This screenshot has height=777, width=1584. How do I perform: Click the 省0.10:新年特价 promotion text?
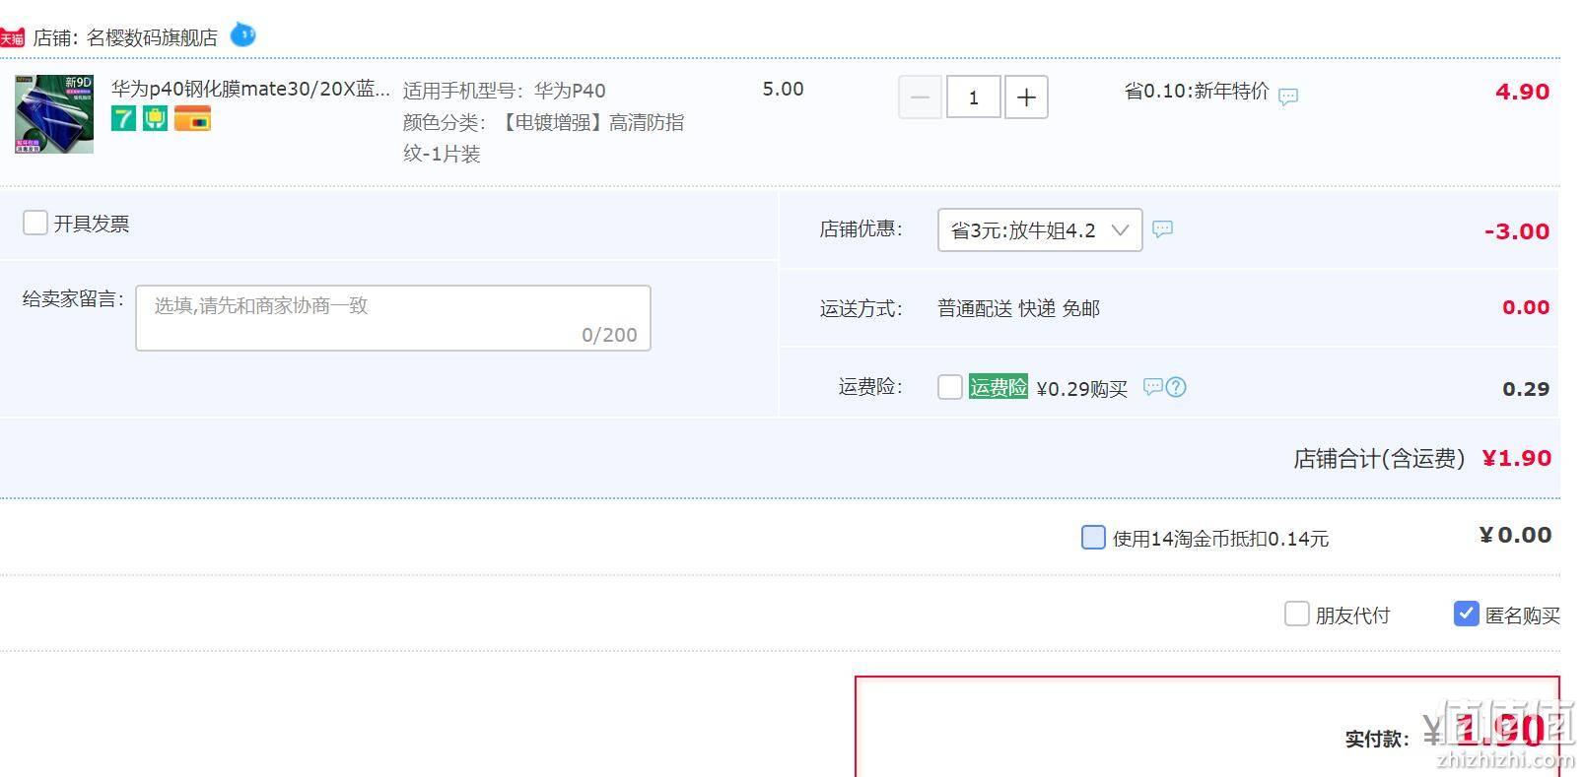pos(1197,92)
